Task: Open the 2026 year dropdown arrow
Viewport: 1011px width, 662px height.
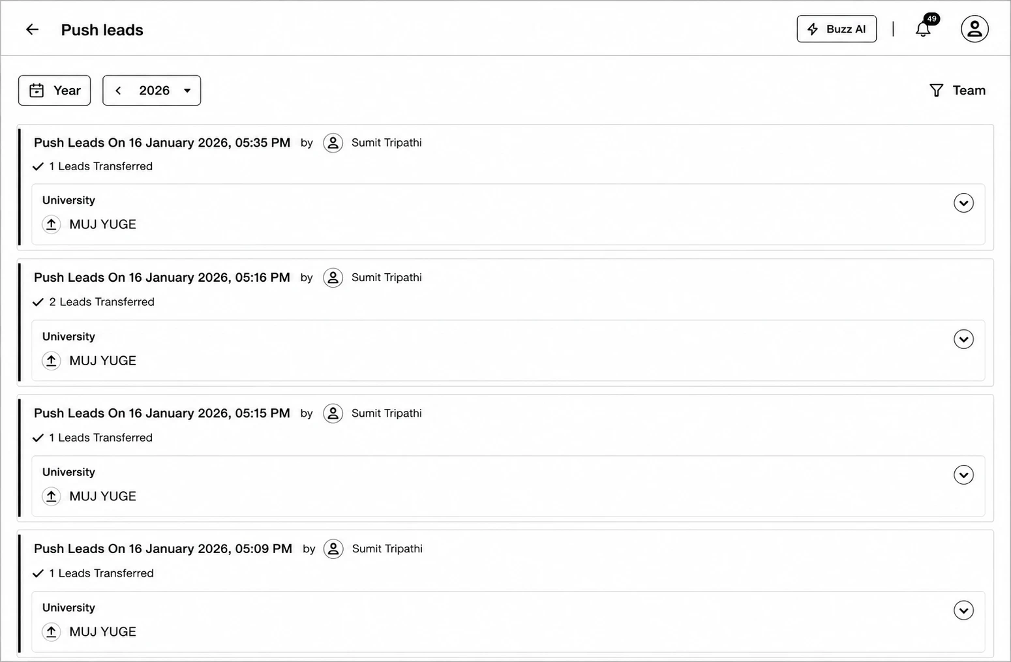Action: coord(187,91)
